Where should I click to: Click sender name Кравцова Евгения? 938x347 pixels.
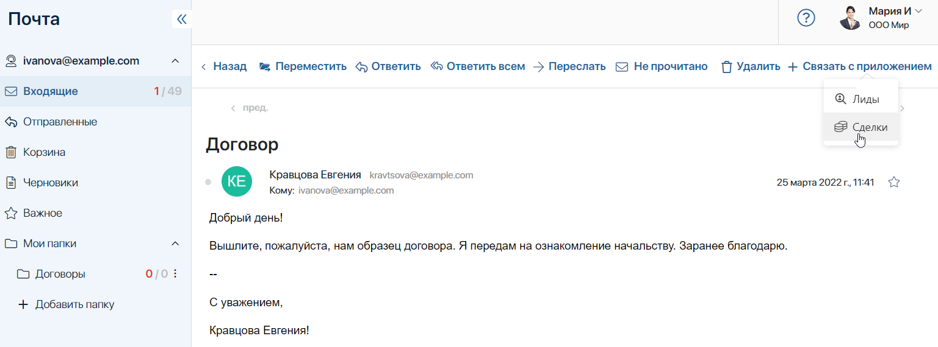315,175
